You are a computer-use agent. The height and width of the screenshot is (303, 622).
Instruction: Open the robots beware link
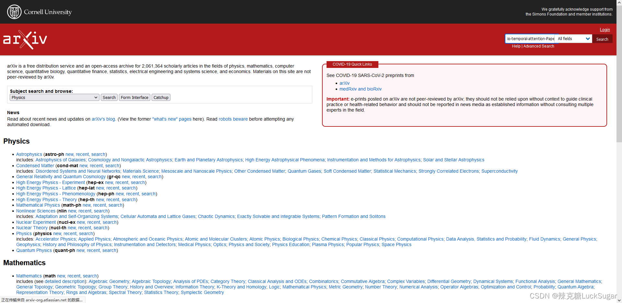click(233, 119)
